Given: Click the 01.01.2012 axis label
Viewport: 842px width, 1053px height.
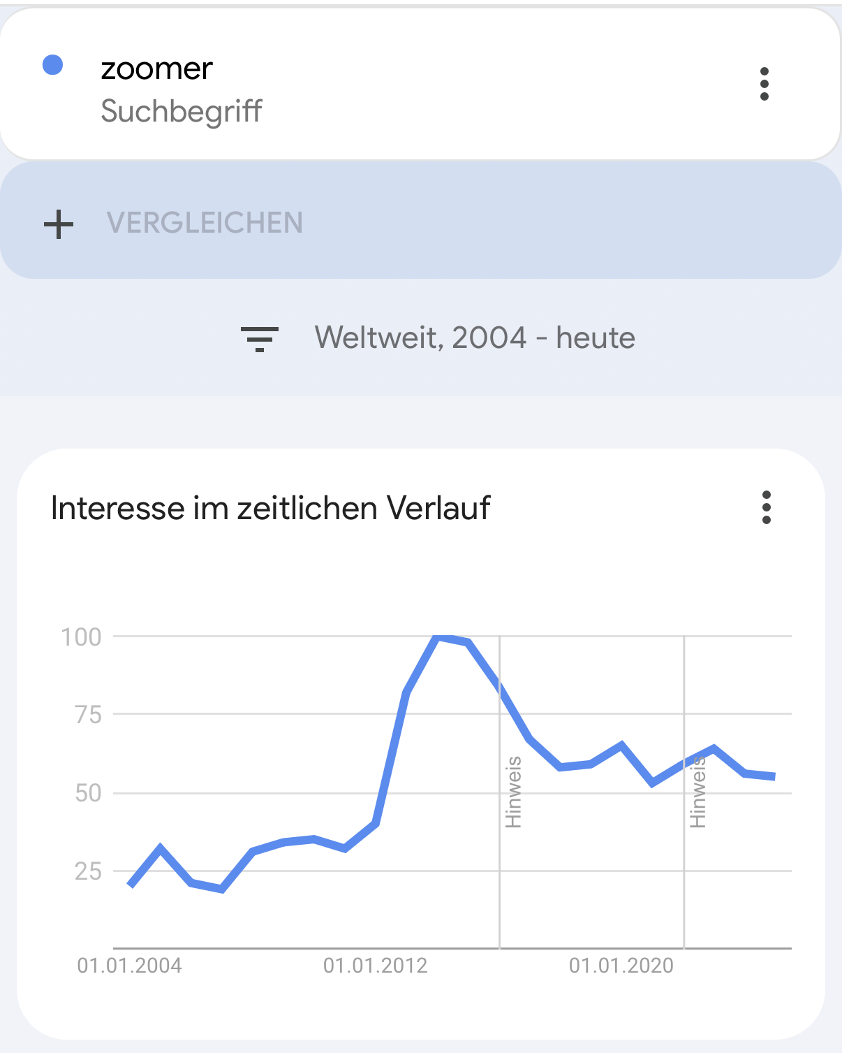Looking at the screenshot, I should 375,966.
